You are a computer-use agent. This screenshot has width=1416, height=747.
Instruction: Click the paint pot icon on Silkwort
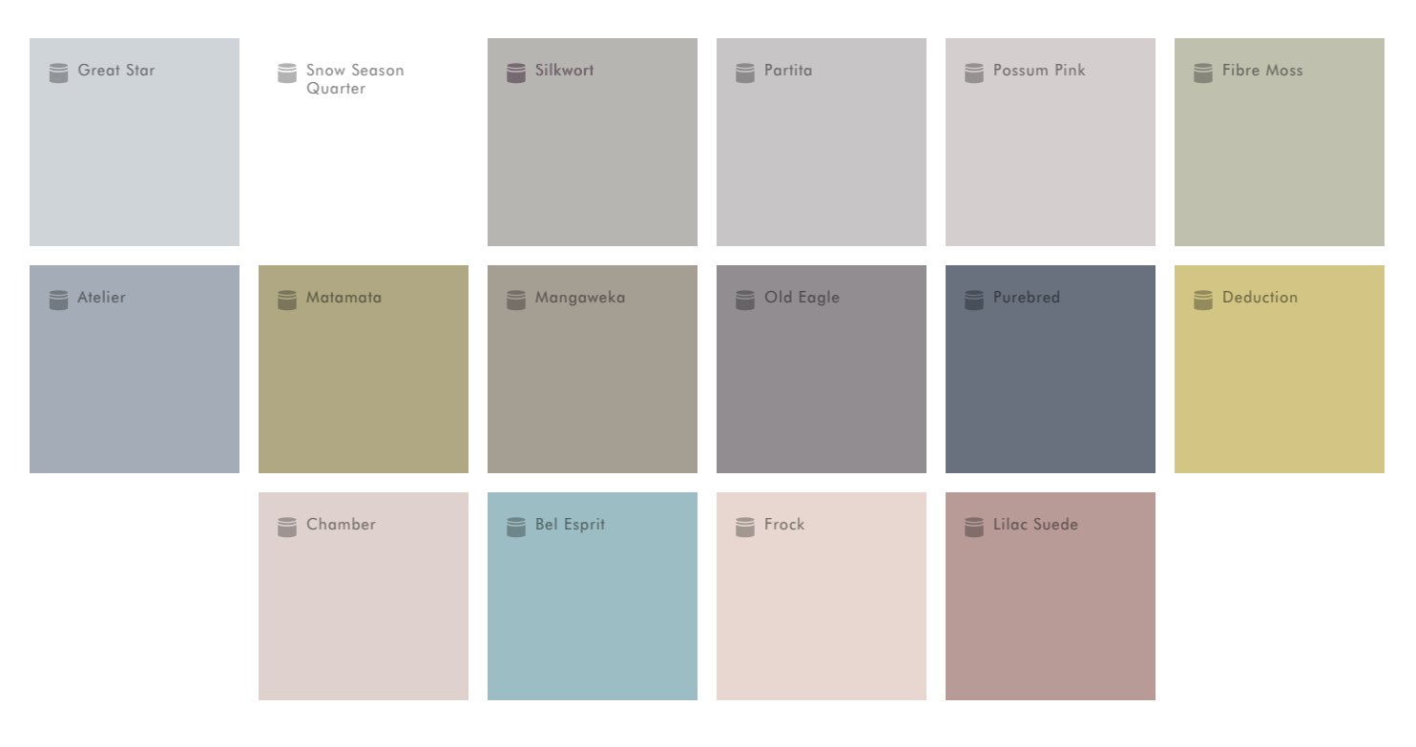point(516,73)
